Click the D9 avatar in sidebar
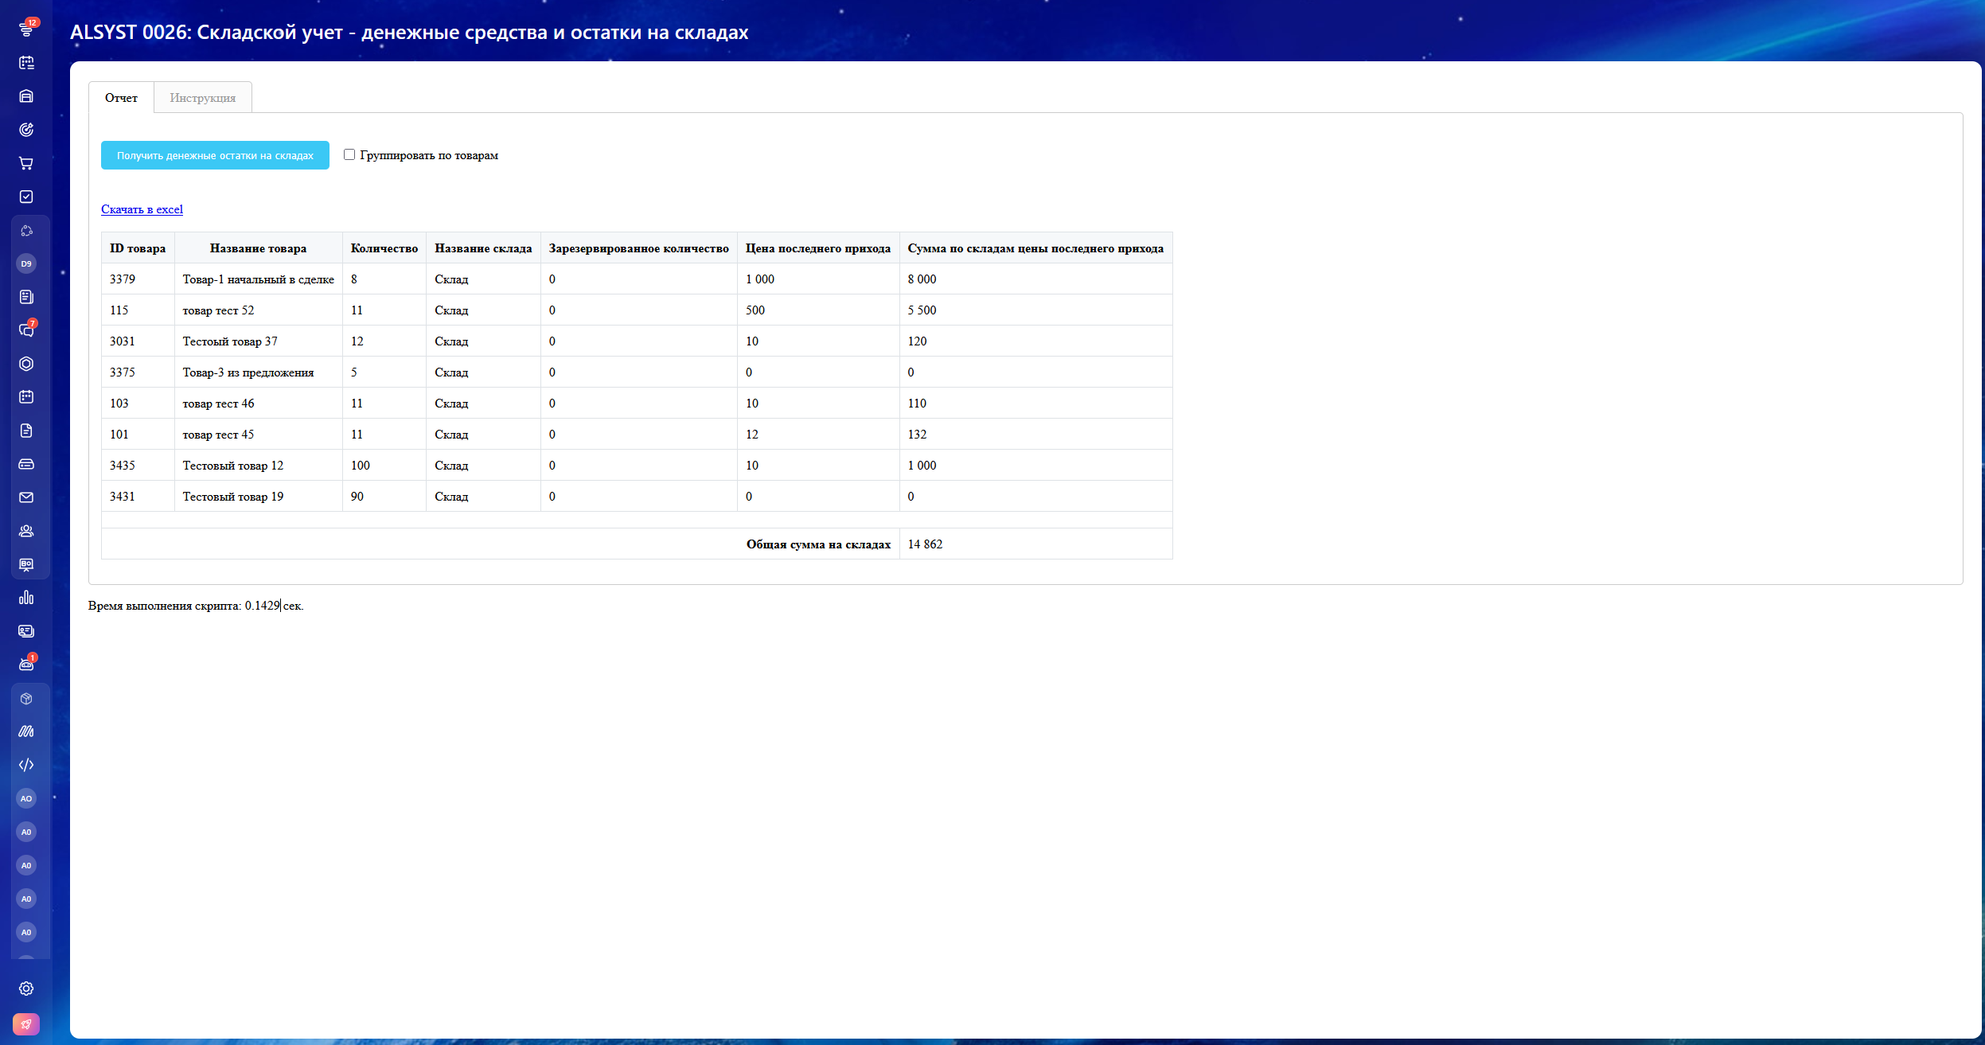Image resolution: width=1985 pixels, height=1045 pixels. (26, 263)
